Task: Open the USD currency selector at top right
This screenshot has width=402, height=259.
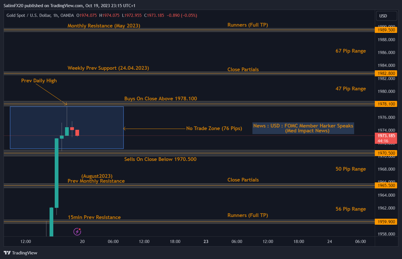Action: (386, 16)
